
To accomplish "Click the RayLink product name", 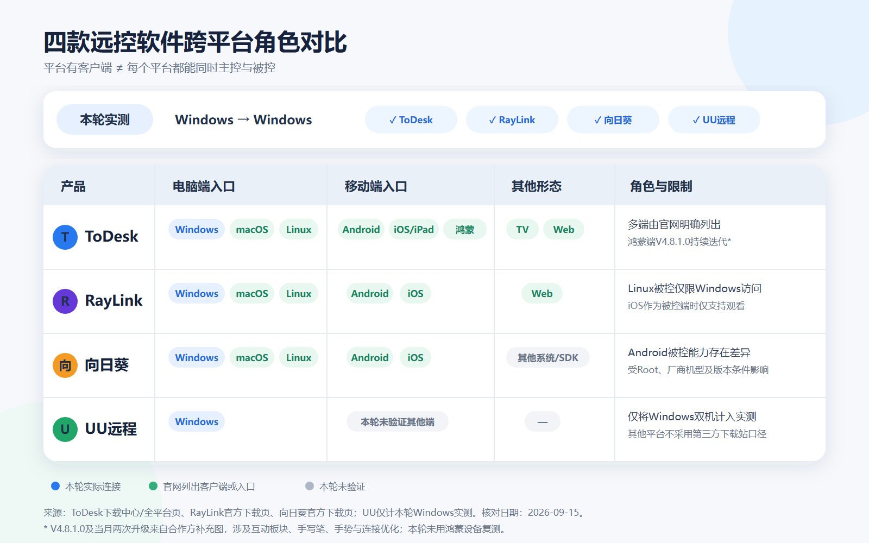I will pyautogui.click(x=114, y=301).
